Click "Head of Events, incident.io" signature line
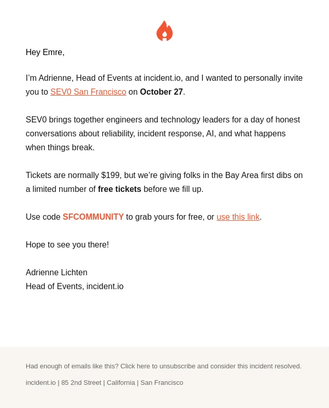The image size is (329, 408). pos(75,286)
